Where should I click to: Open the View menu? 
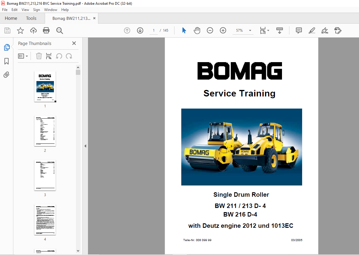[x=25, y=10]
